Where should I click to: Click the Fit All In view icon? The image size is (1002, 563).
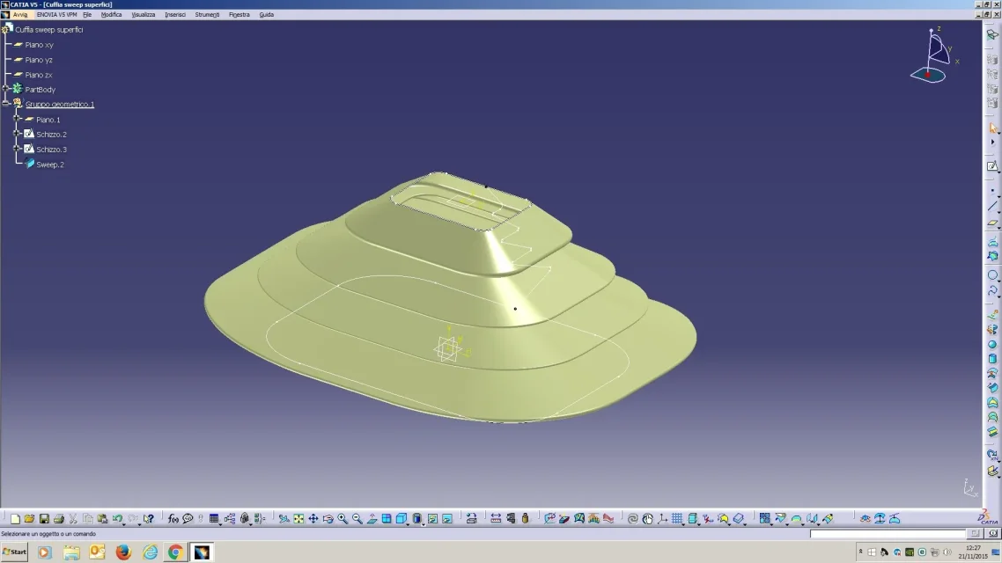(x=298, y=519)
